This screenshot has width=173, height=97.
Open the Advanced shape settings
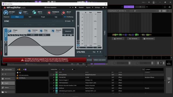(x=68, y=31)
